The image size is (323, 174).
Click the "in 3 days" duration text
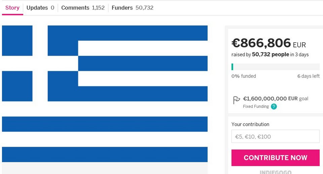click(x=299, y=54)
